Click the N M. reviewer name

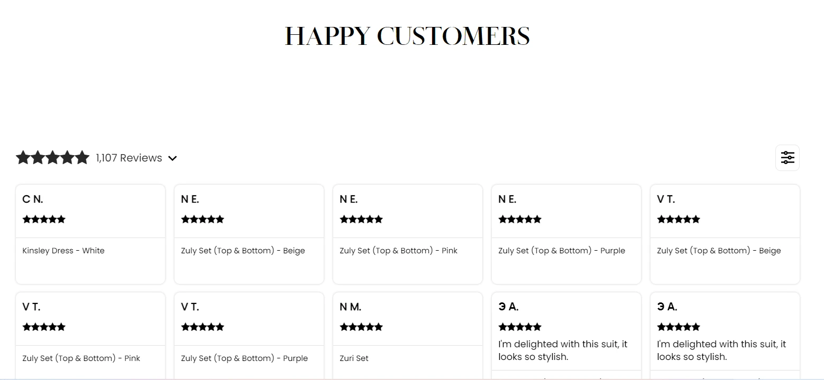pos(351,307)
